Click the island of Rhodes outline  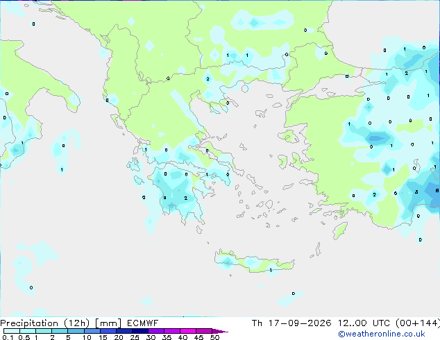[339, 230]
